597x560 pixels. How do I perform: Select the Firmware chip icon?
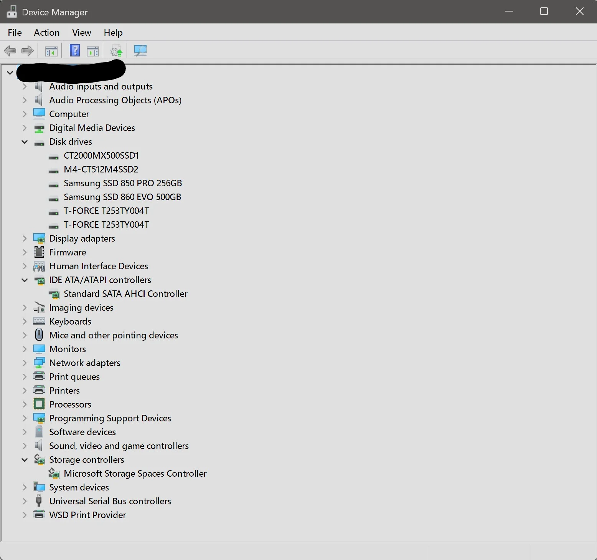click(39, 252)
